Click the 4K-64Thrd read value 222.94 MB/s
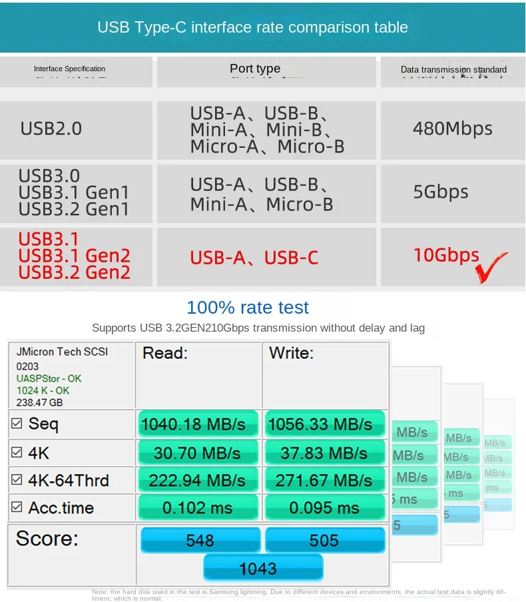Viewport: 526px width, 602px height. click(198, 480)
